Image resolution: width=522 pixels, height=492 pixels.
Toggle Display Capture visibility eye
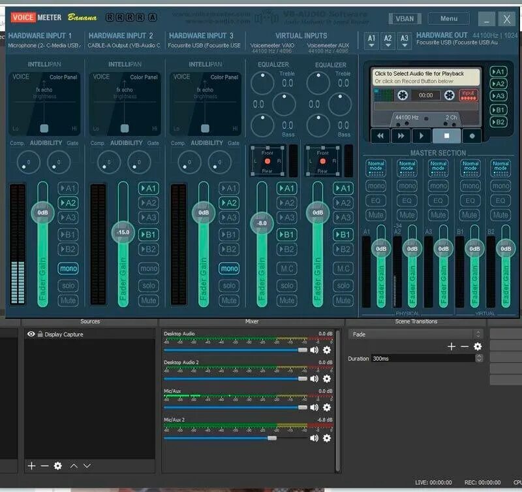pyautogui.click(x=31, y=334)
